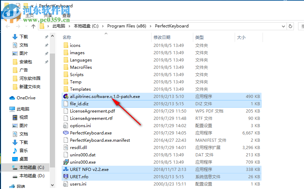This screenshot has height=189, width=304.
Task: Open the 安装包 quick access folder
Action: [25, 62]
